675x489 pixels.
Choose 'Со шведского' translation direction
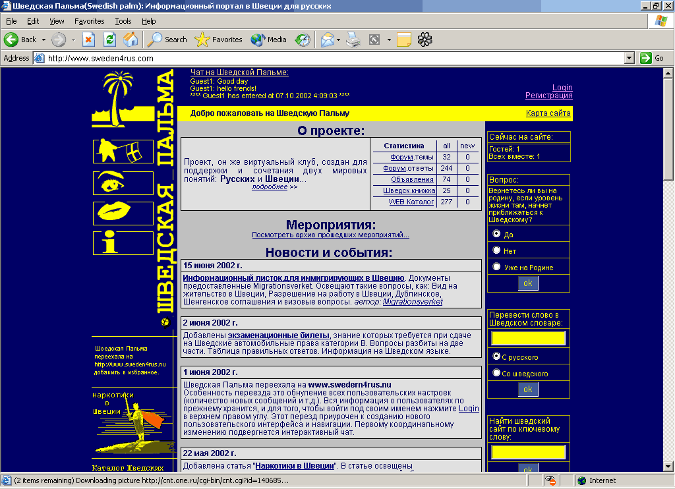click(x=496, y=373)
